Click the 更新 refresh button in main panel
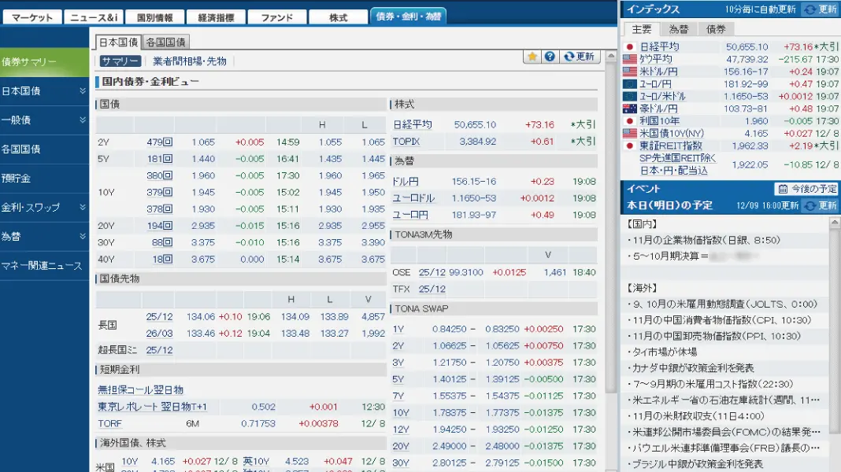841x472 pixels. pos(580,57)
